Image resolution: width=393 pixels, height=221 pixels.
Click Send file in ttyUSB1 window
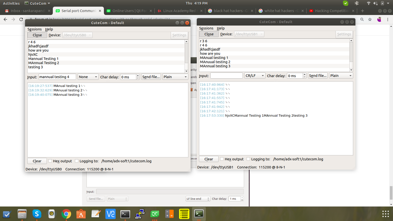(x=318, y=76)
